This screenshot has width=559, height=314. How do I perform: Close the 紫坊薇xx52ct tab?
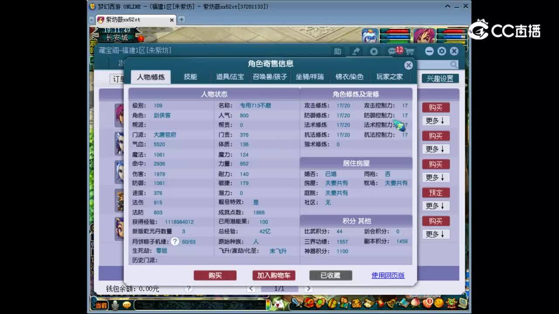pos(172,20)
